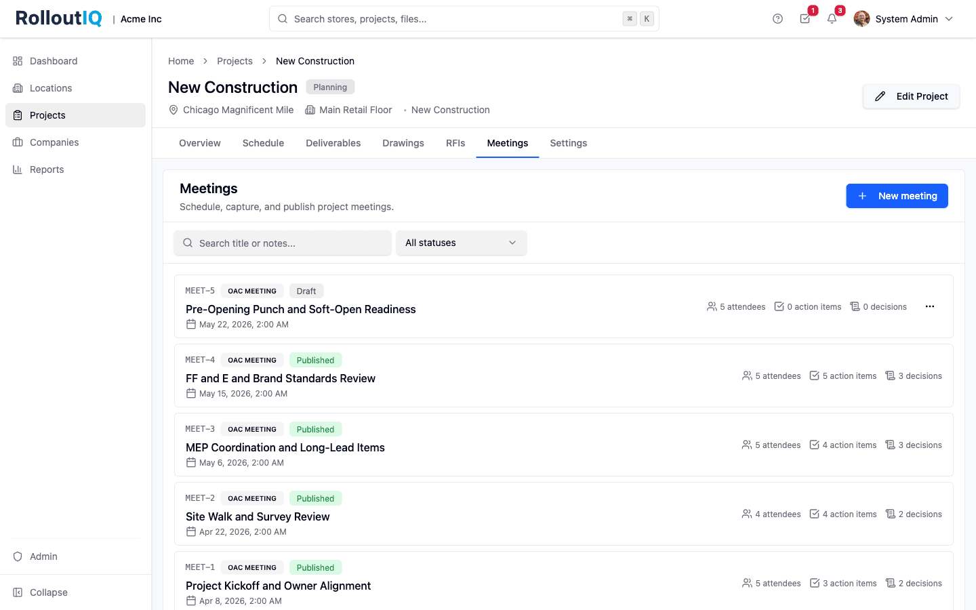
Task: Open Pre-Opening Punch and Soft-Open Readiness meeting
Action: coord(301,309)
